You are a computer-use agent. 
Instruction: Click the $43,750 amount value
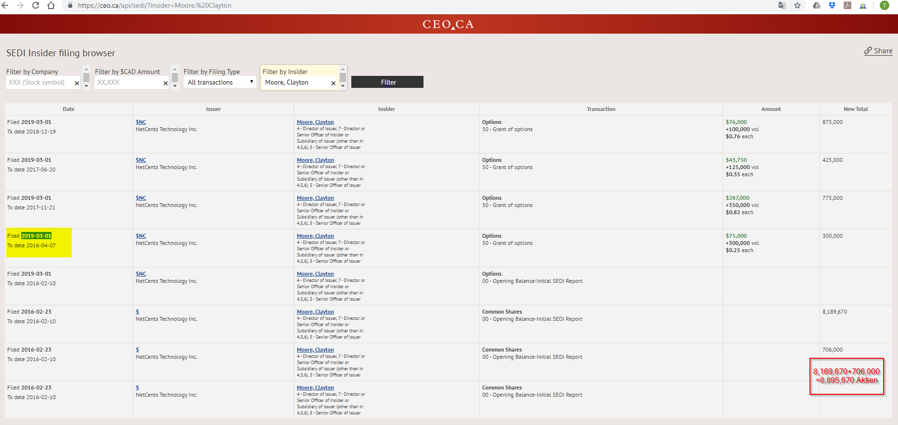click(x=736, y=160)
